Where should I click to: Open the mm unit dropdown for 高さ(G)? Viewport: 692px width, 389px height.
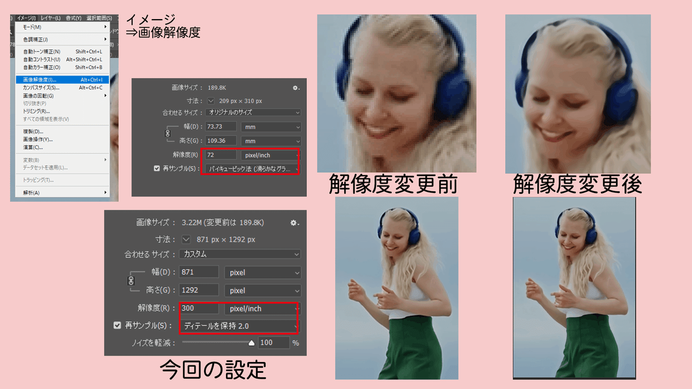click(272, 141)
